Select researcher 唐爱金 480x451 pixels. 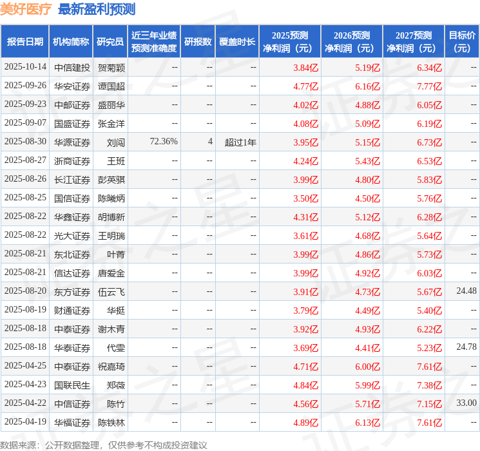tap(111, 273)
